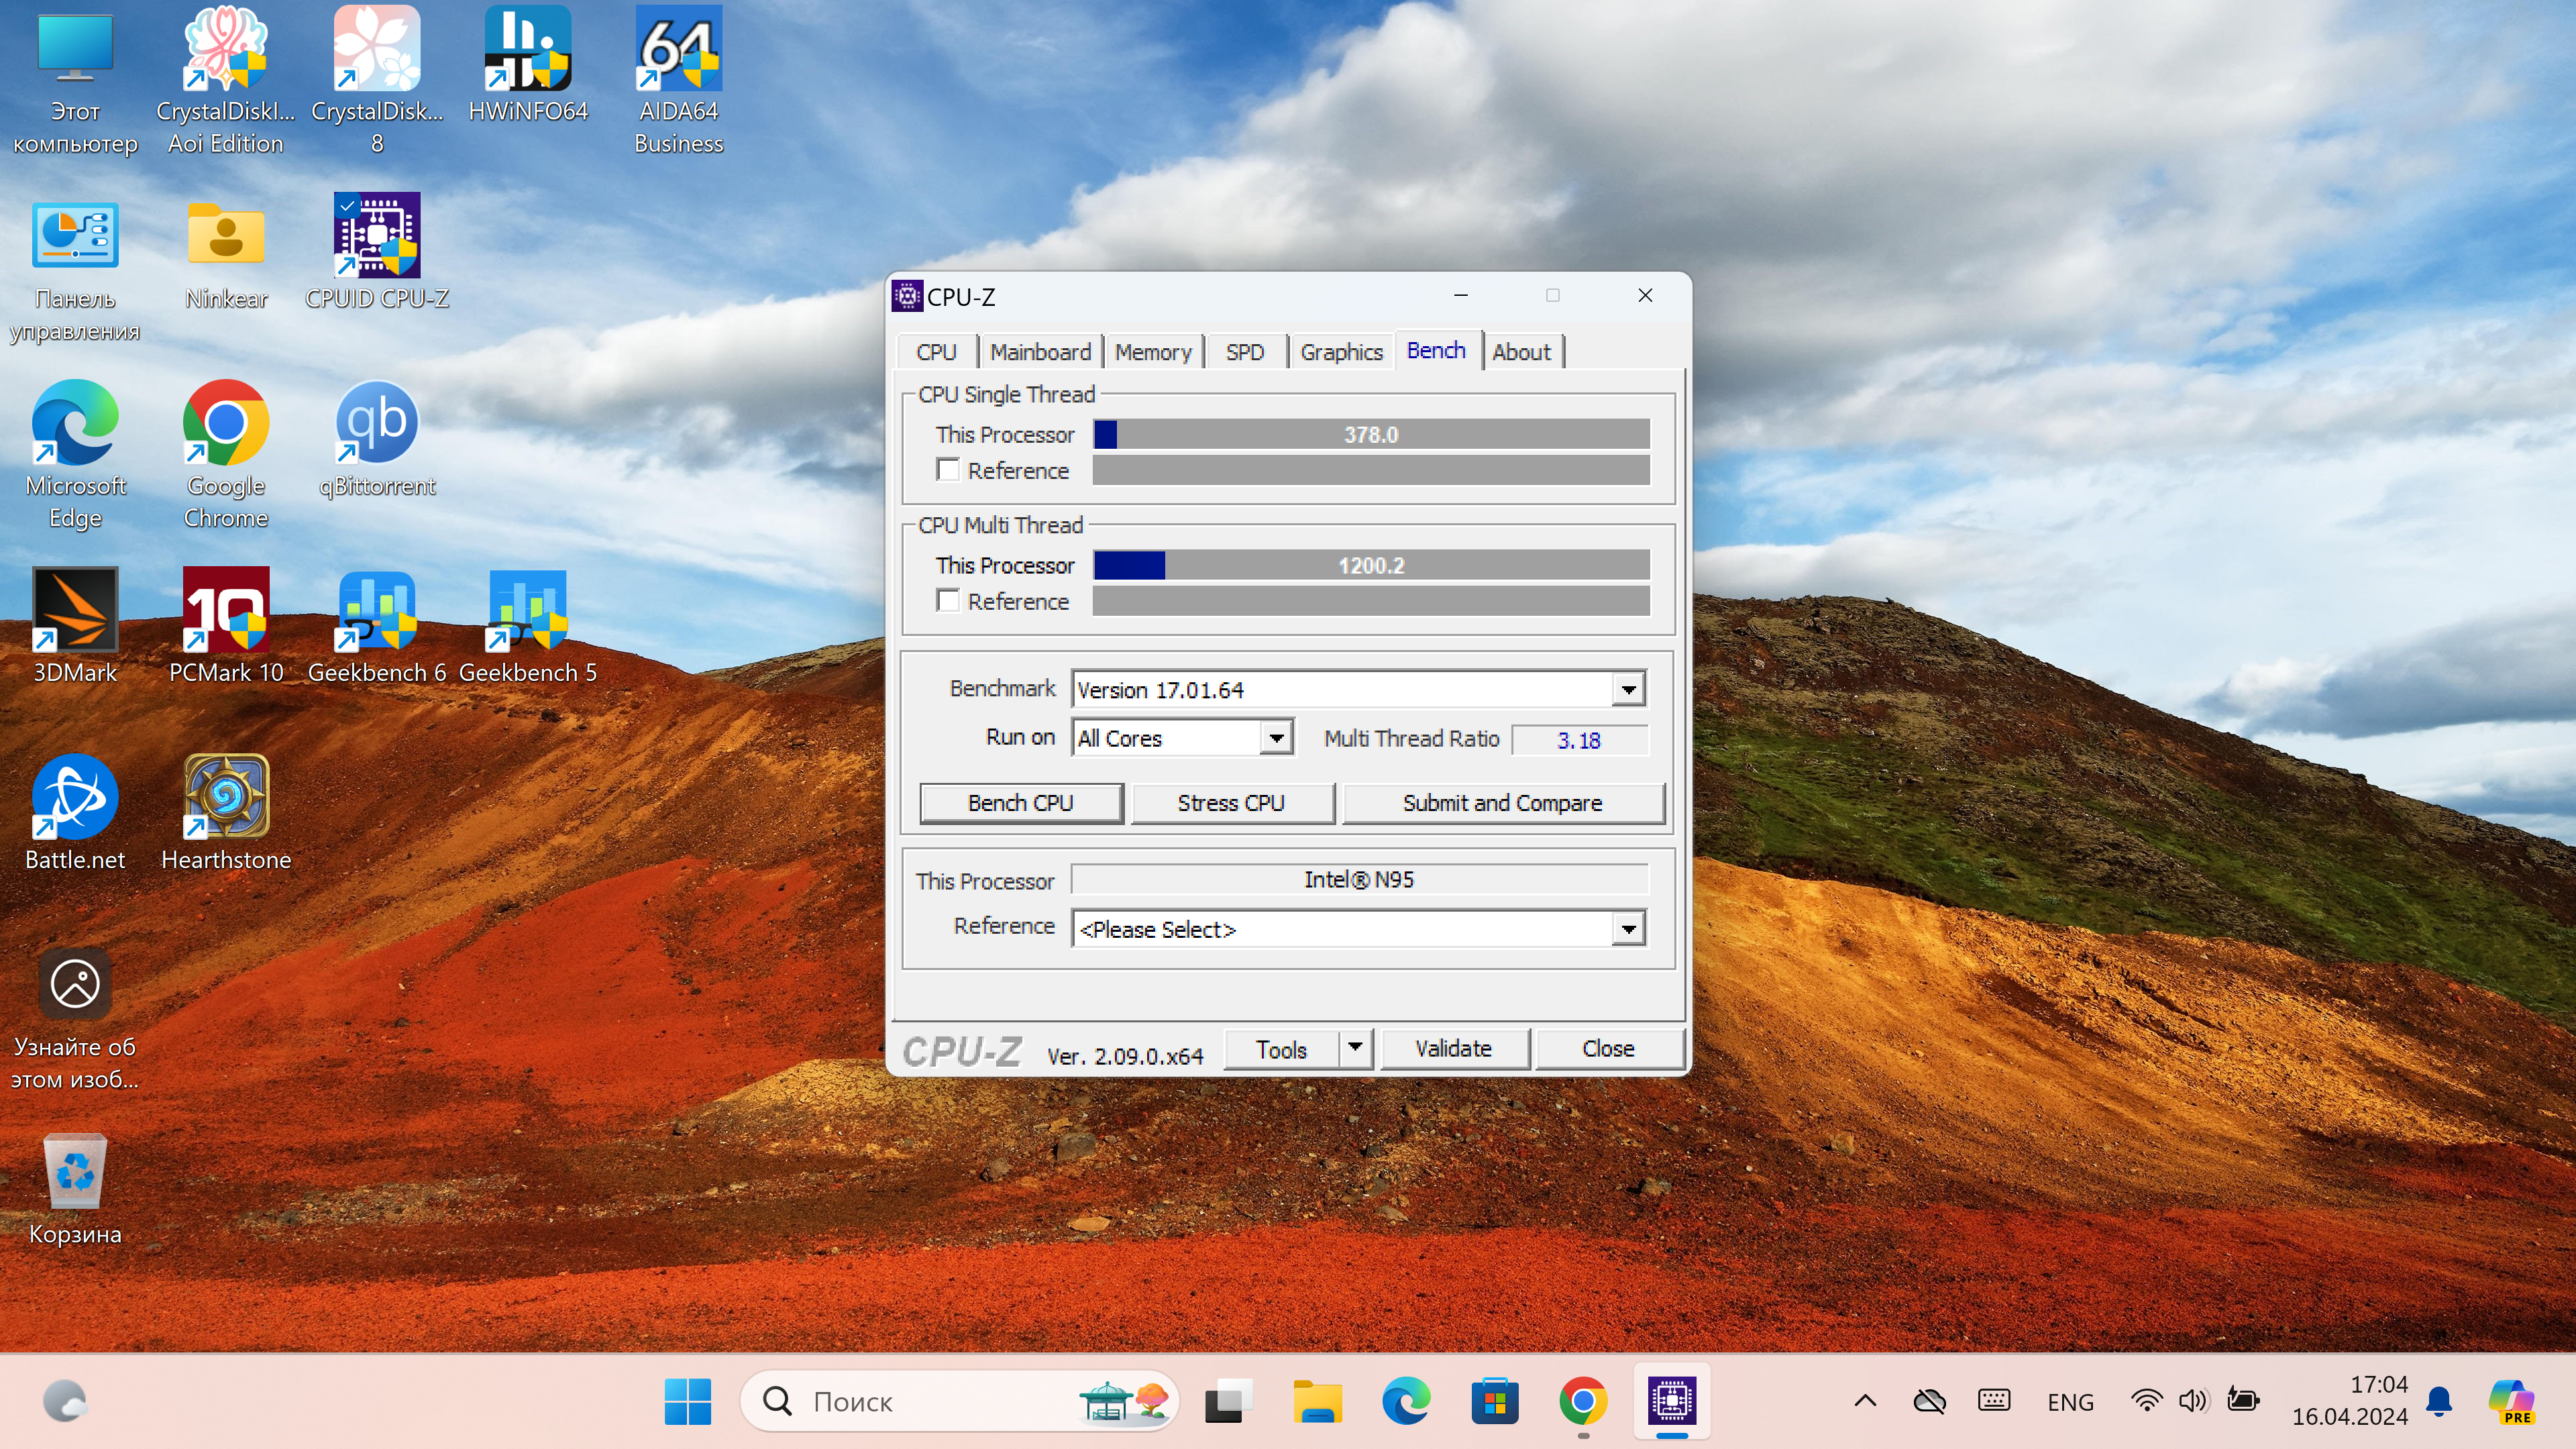Open the 3DMark desktop shortcut
The width and height of the screenshot is (2576, 1449).
[x=75, y=610]
